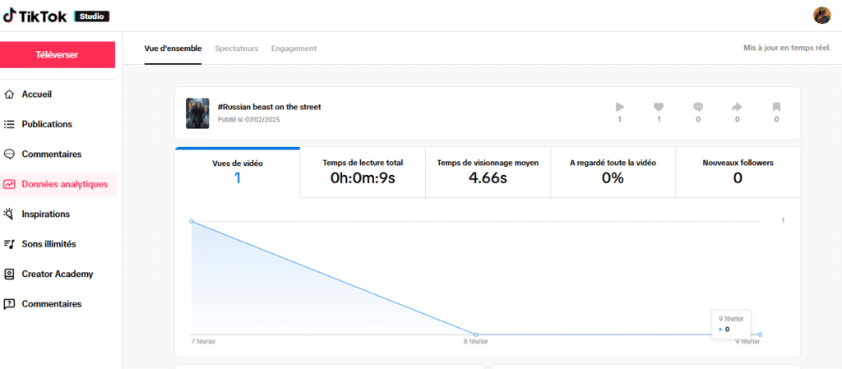Screen dimensions: 842x369
Task: Click the Accueil home icon
Action: coord(10,95)
